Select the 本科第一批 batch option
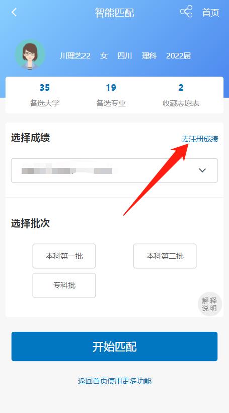The image size is (229, 413). click(64, 256)
